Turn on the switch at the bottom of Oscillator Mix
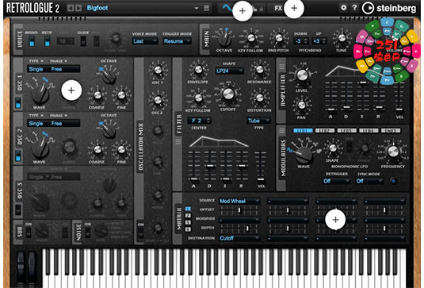Viewport: 424px width, 288px height. (140, 233)
